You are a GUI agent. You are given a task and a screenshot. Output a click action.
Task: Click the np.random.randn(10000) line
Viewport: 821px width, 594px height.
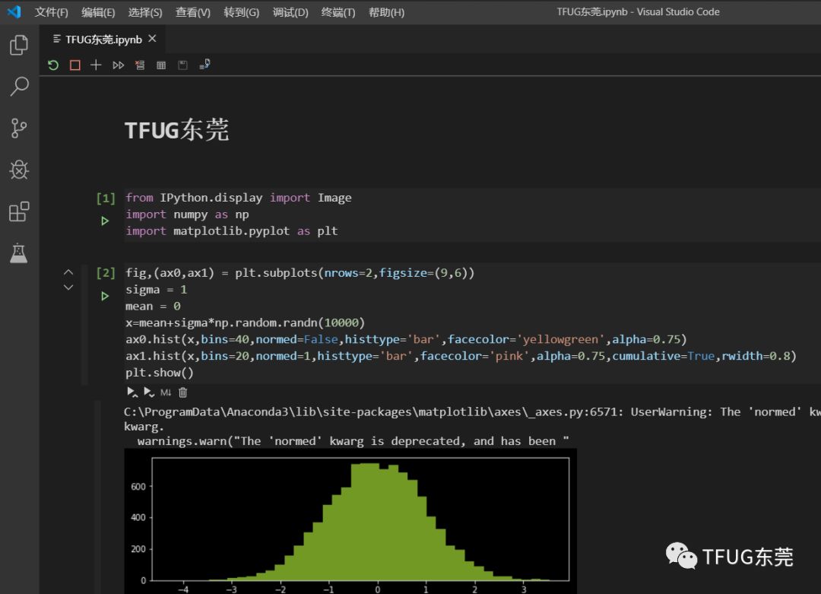click(x=245, y=322)
